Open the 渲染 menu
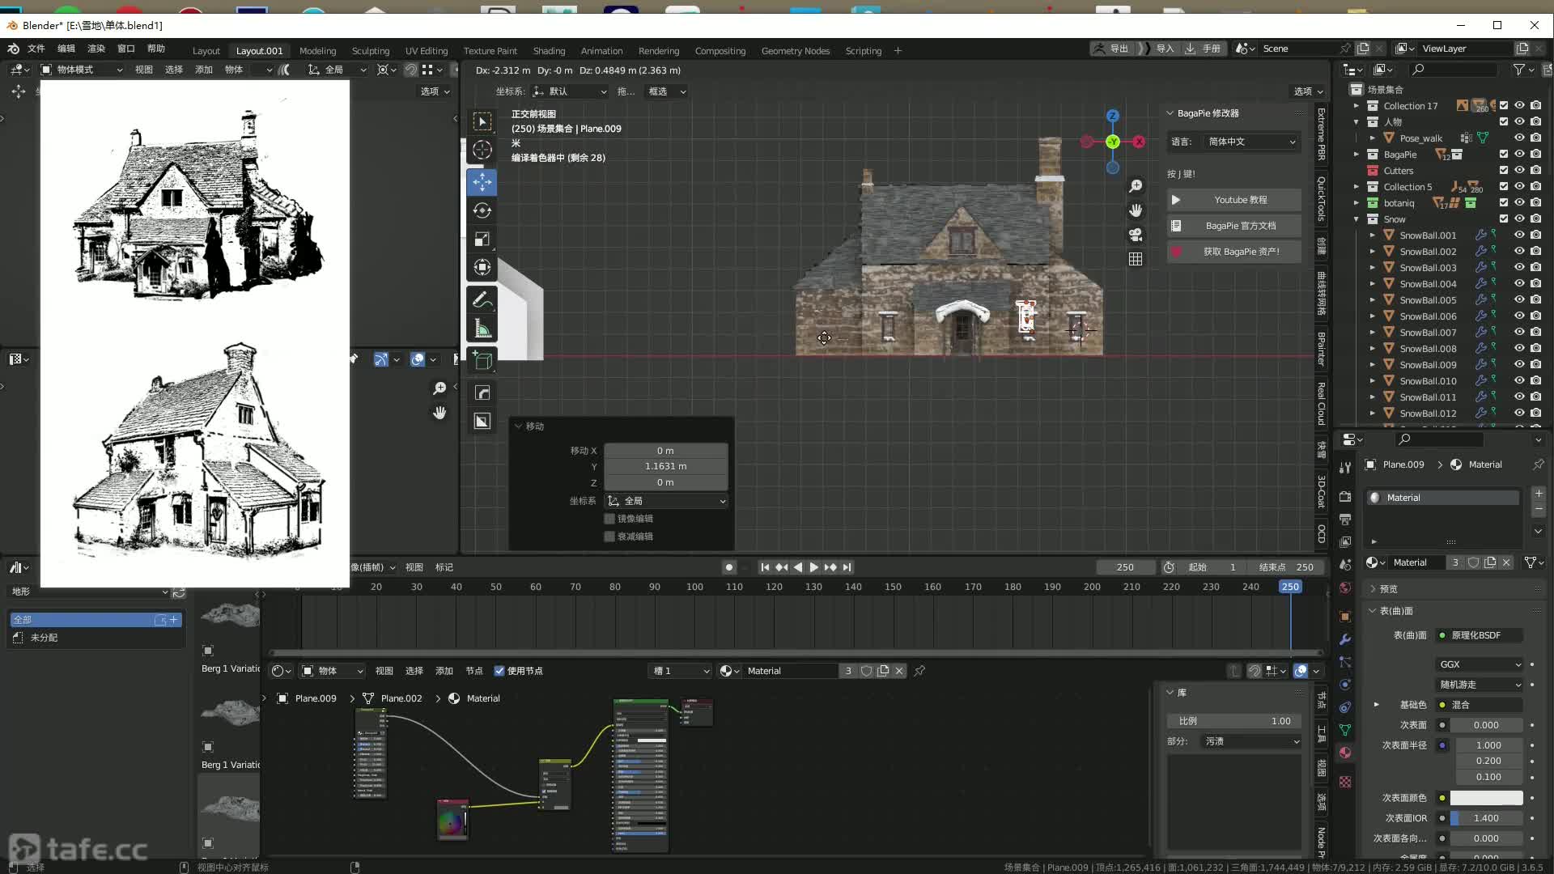 click(x=96, y=49)
